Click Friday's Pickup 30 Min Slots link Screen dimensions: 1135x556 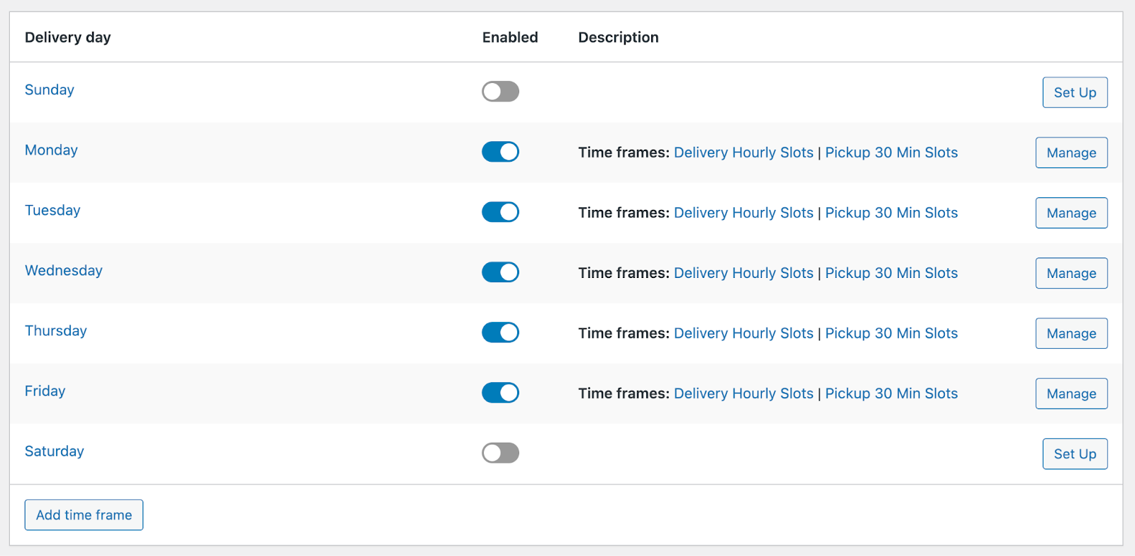pos(891,394)
